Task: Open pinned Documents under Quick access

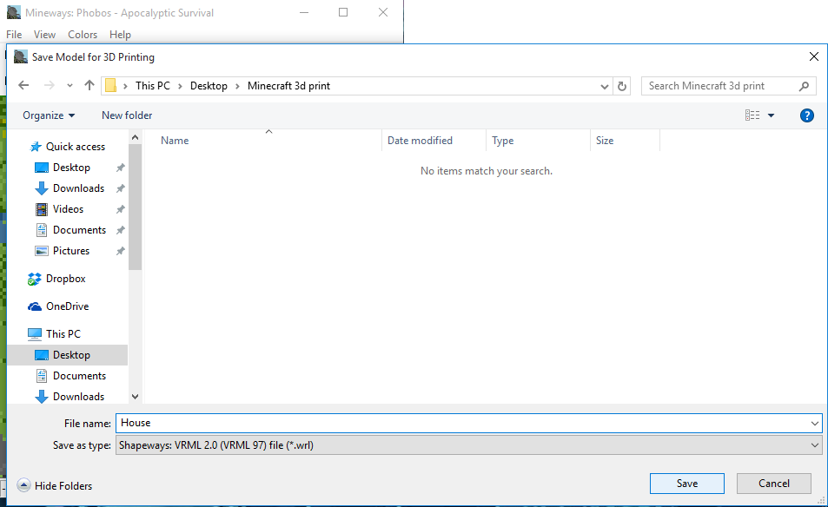Action: point(79,230)
